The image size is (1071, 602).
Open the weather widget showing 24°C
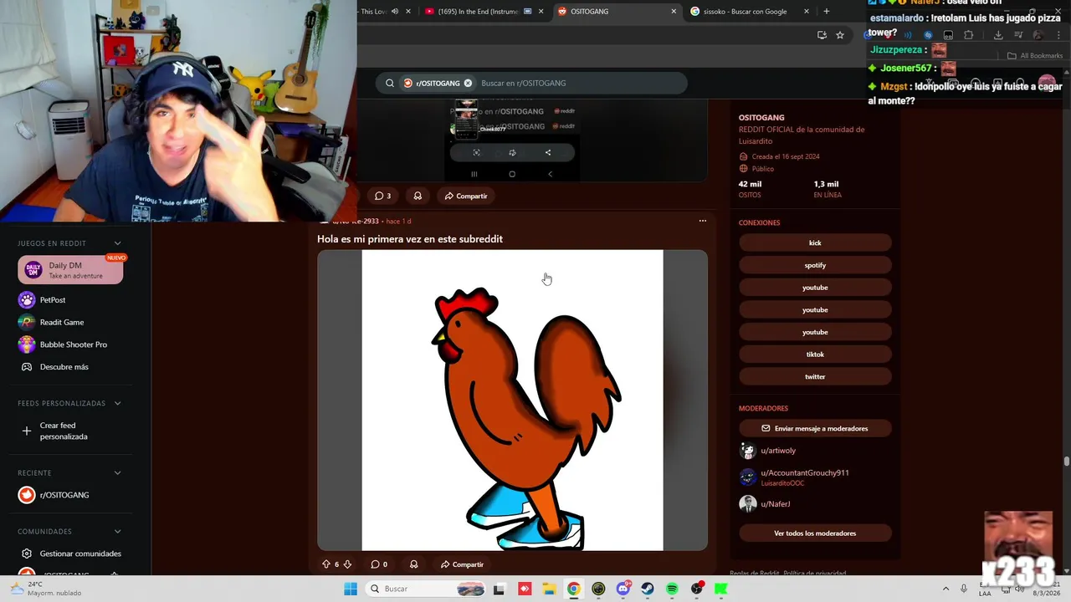coord(46,589)
